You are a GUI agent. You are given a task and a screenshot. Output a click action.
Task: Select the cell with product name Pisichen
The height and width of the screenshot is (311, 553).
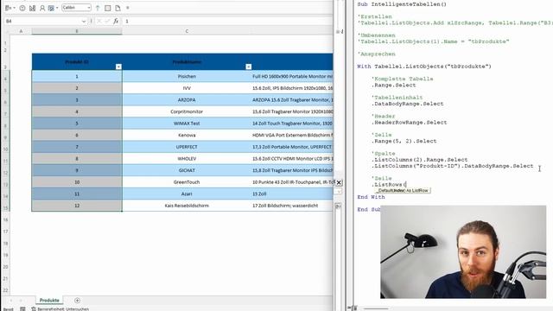pos(187,76)
